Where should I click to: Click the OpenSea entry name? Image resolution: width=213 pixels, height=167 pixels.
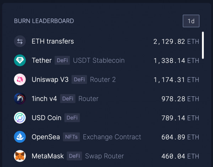click(x=46, y=137)
